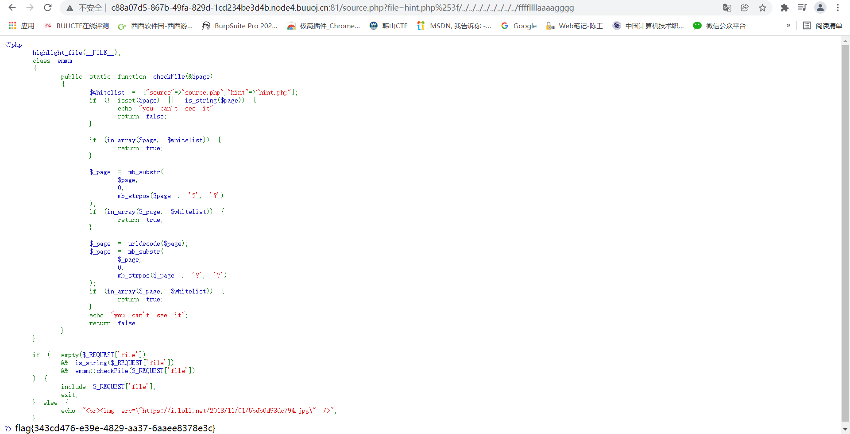Click the scrollbar down arrow
Screen dimensions: 850x434
(x=845, y=429)
